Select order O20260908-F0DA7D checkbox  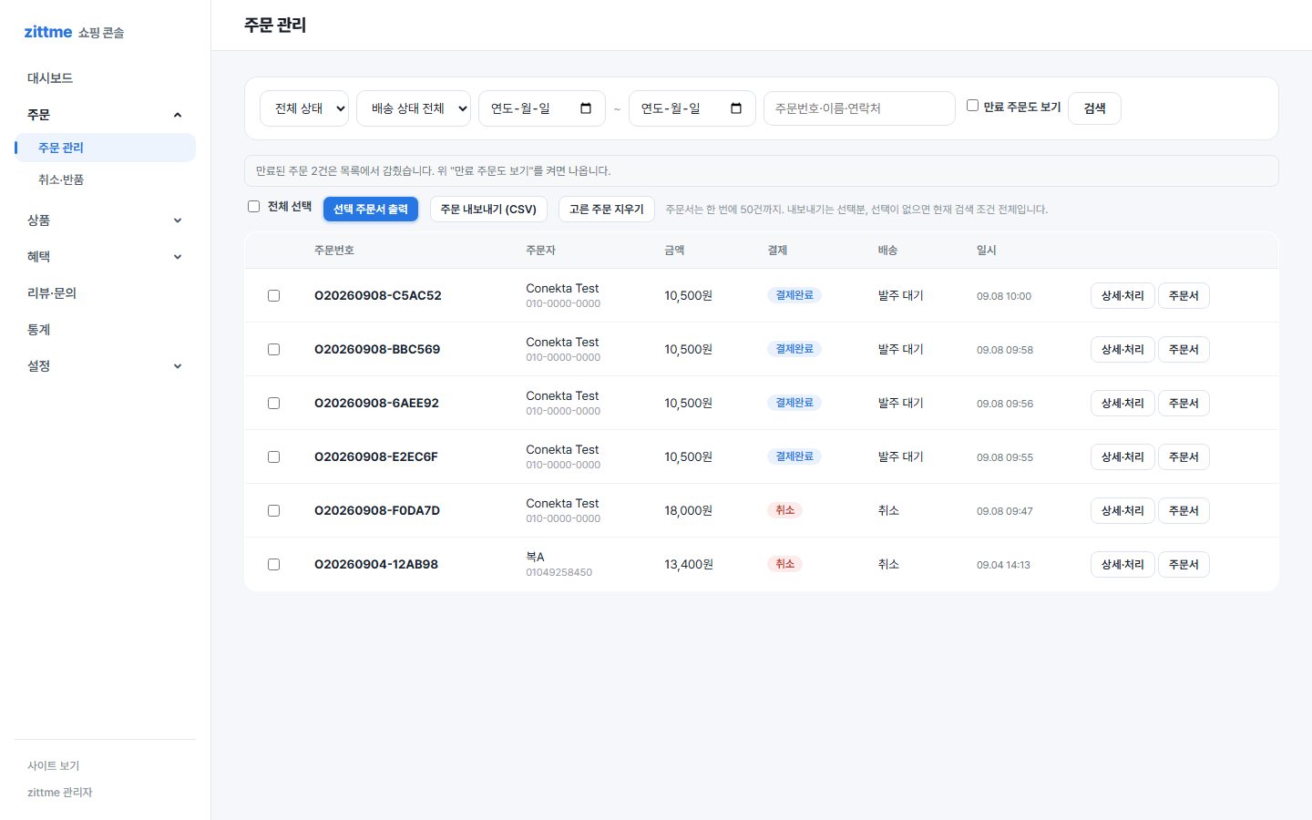(x=273, y=511)
